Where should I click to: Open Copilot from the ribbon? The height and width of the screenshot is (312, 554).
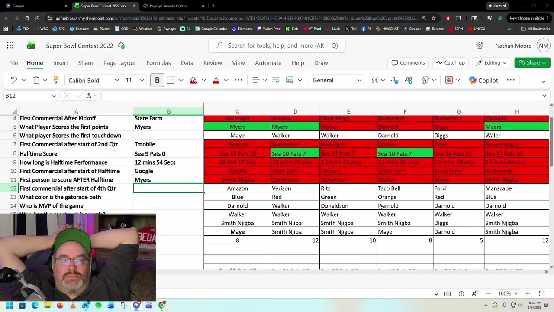tap(483, 80)
